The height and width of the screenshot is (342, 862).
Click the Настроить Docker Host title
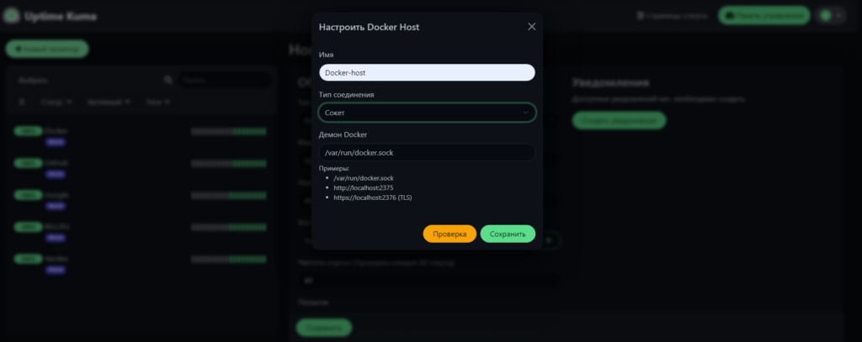369,27
